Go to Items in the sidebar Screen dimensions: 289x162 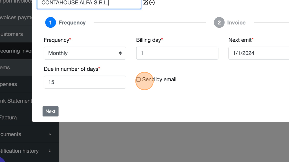[x=5, y=68]
